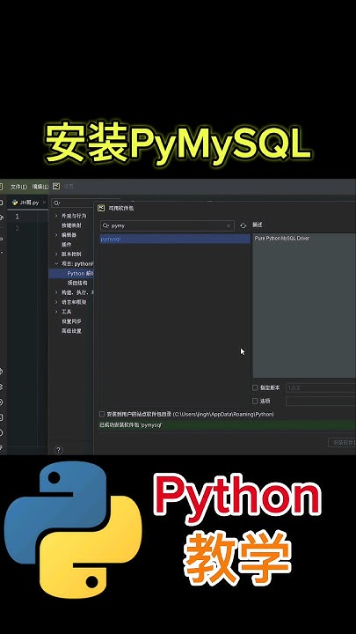Select 项目结构 settings page
Image resolution: width=356 pixels, height=634 pixels.
[x=77, y=283]
